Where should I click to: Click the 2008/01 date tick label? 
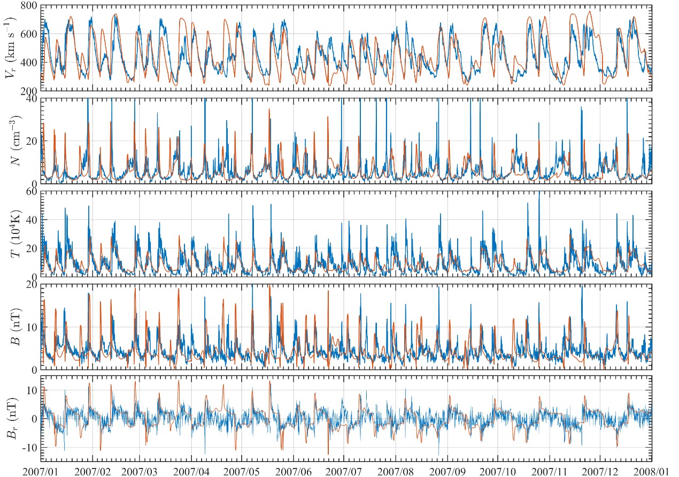coord(649,471)
